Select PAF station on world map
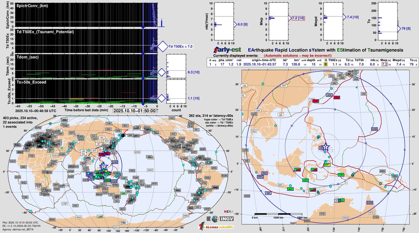This screenshot has width=419, height=233. [75, 206]
